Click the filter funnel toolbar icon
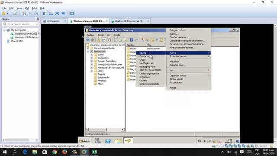Screen dimensions: 277x156 coord(157,40)
